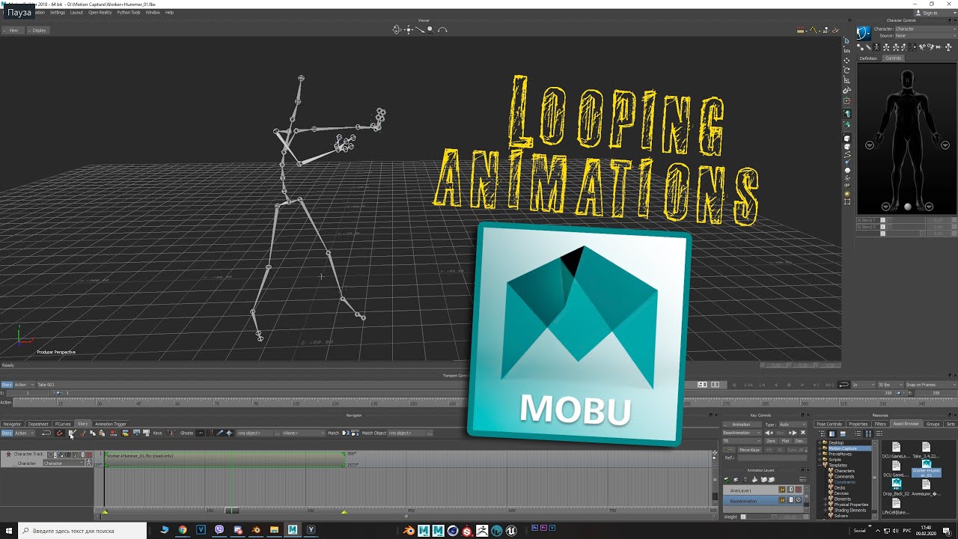Viewport: 958px width, 539px height.
Task: Click the Keys label in Story toolbar
Action: (157, 433)
